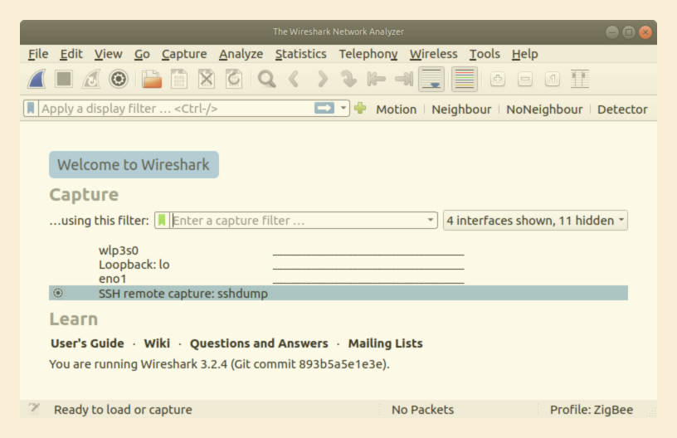Reset text to normal size icon

(553, 80)
